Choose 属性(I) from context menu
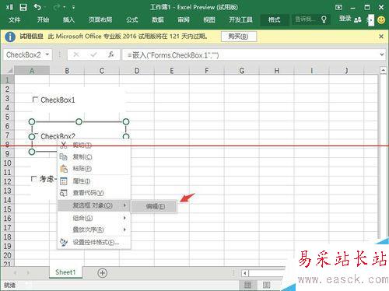The image size is (389, 291). click(94, 181)
